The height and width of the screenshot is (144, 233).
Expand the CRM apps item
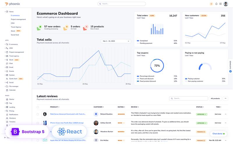click(5, 48)
